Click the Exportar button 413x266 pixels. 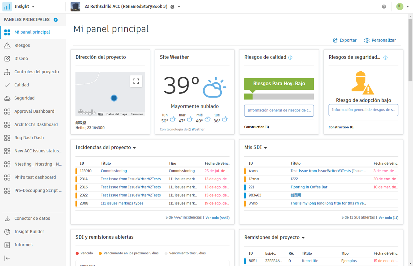345,40
